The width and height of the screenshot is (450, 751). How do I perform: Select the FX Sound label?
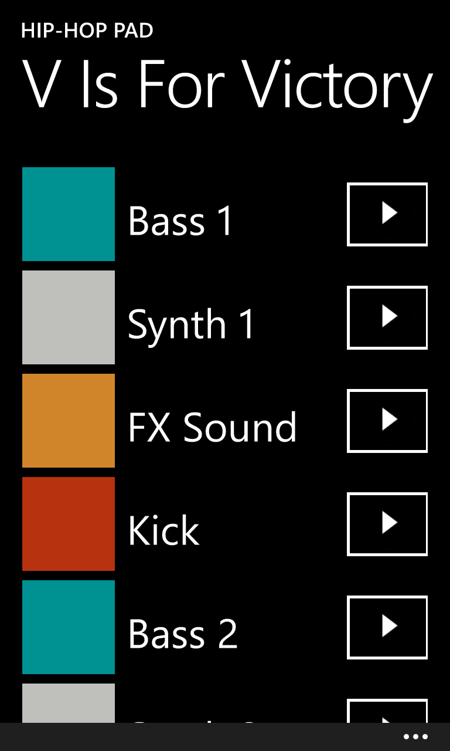[x=212, y=428]
